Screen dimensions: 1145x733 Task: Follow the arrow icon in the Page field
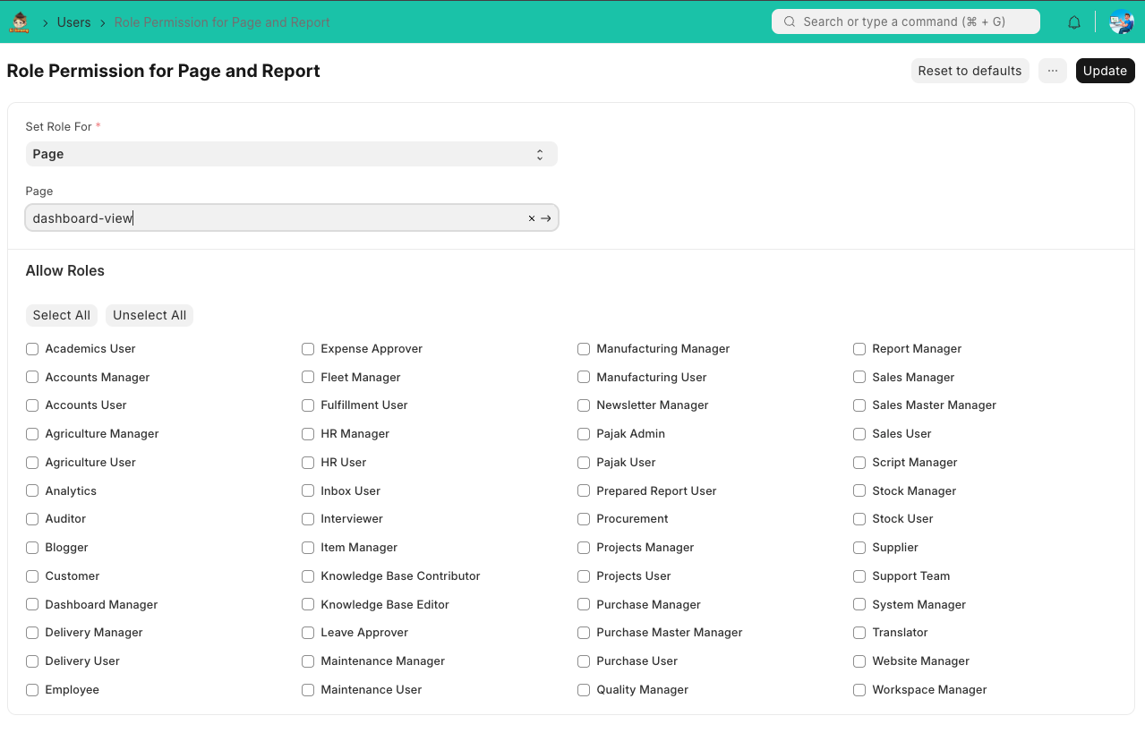click(546, 218)
